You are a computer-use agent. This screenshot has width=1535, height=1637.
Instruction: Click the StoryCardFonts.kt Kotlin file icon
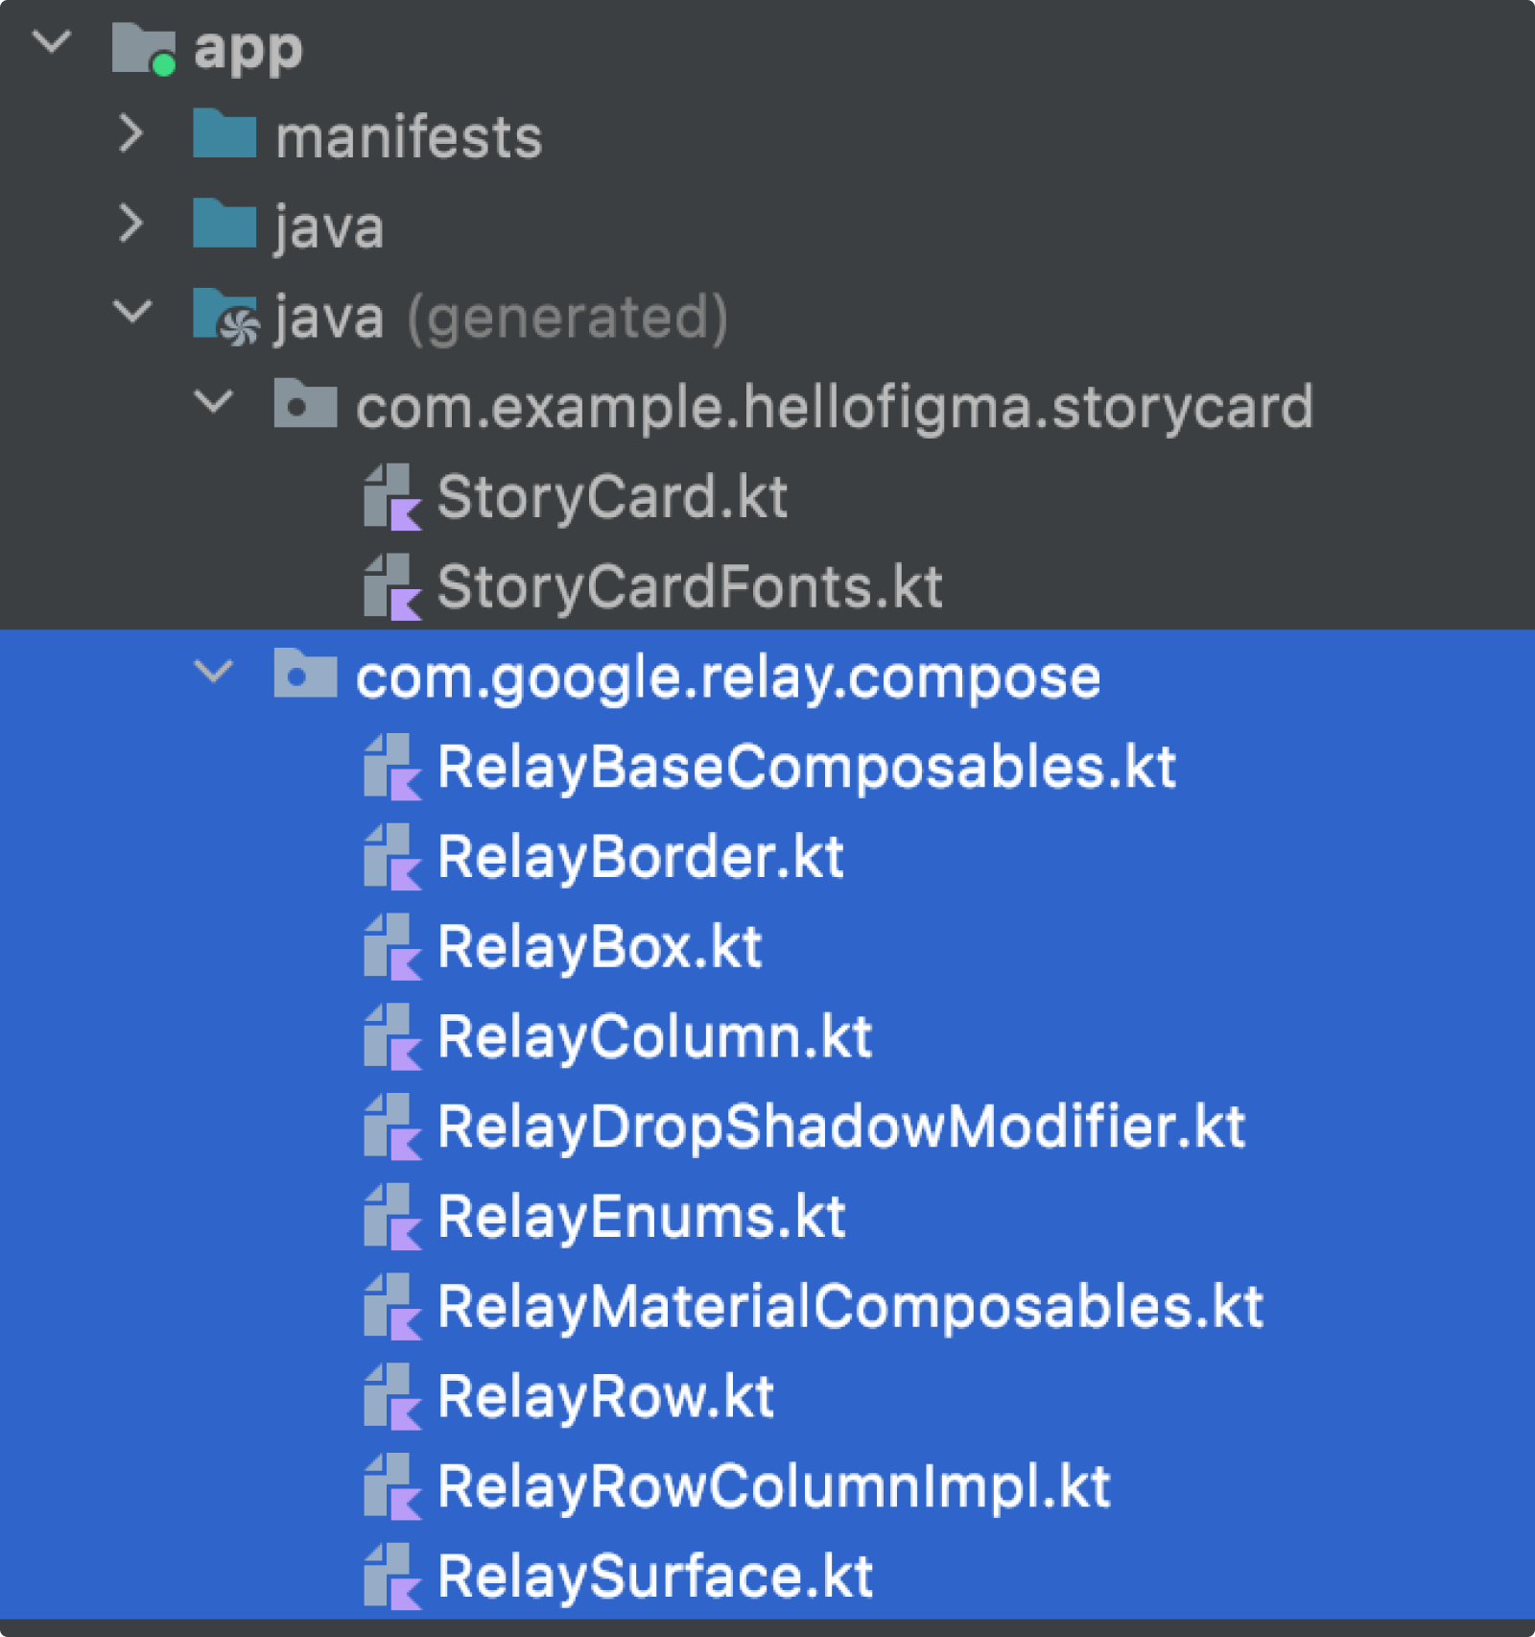coord(392,586)
